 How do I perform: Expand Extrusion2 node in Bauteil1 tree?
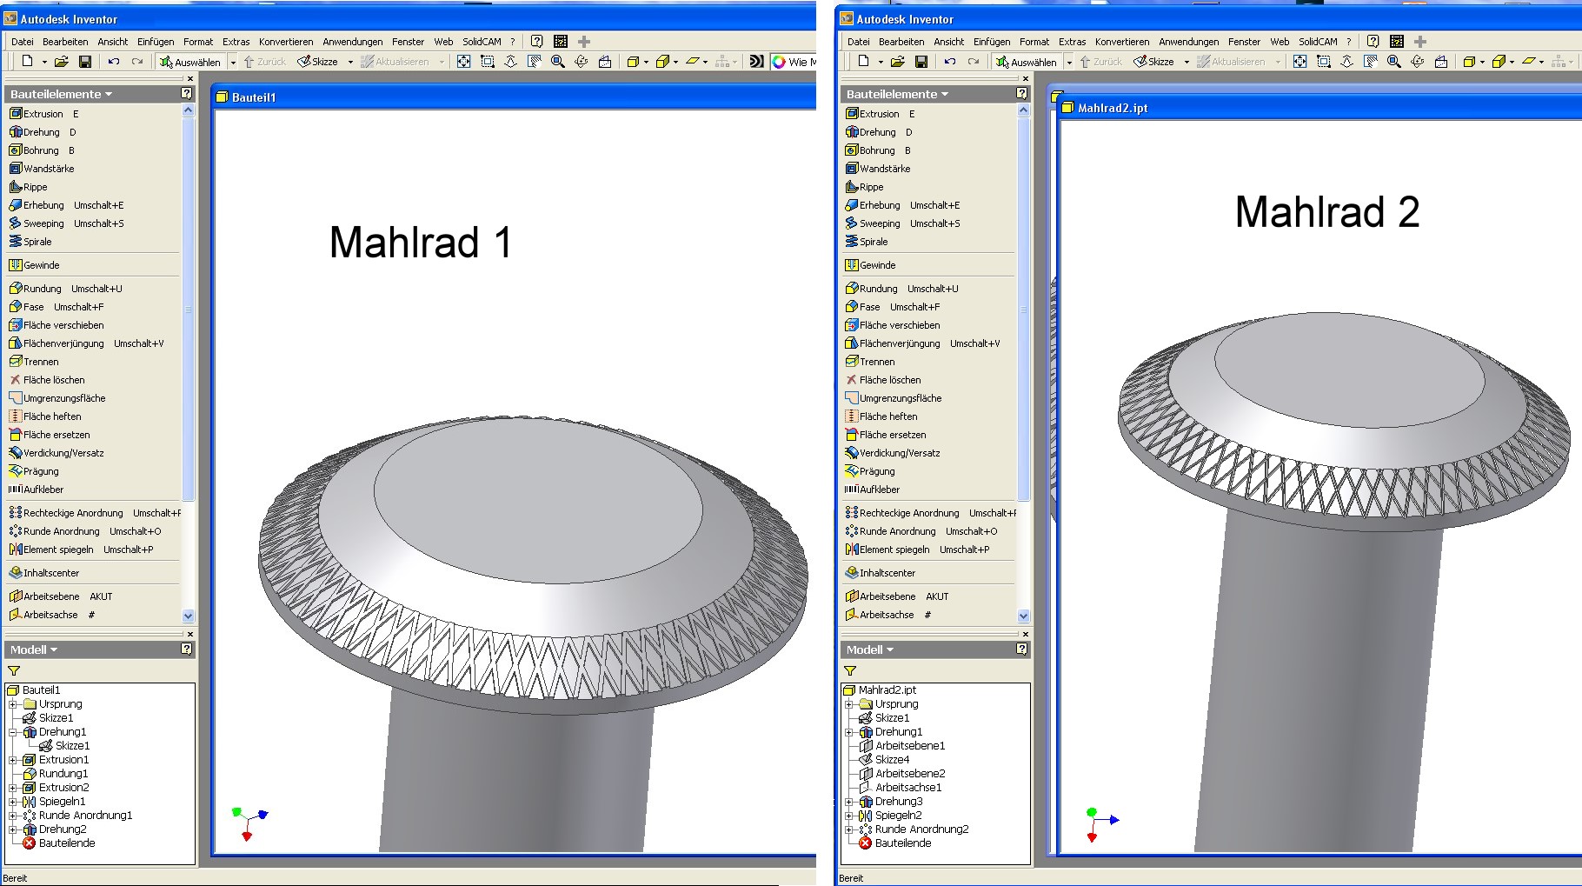[x=13, y=788]
